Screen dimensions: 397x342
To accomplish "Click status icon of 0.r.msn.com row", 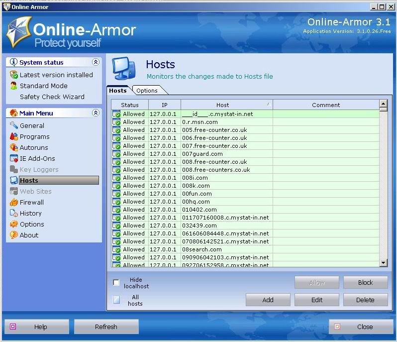I will 116,122.
